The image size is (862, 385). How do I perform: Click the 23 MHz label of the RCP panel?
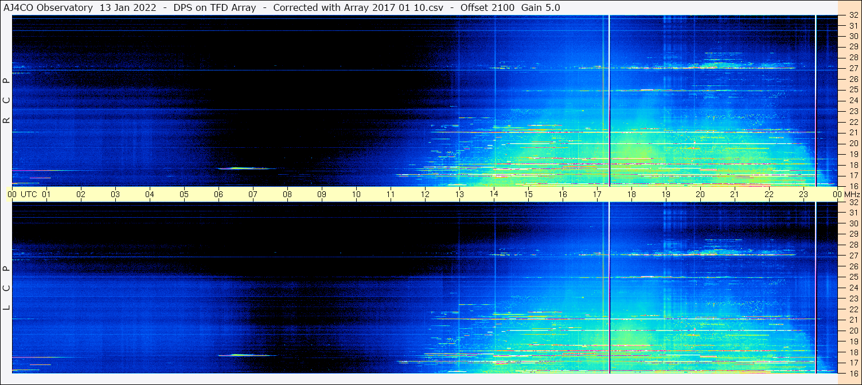tap(853, 111)
